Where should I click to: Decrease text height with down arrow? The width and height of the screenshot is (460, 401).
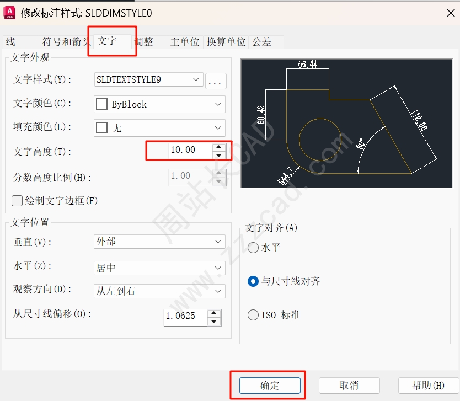(219, 154)
